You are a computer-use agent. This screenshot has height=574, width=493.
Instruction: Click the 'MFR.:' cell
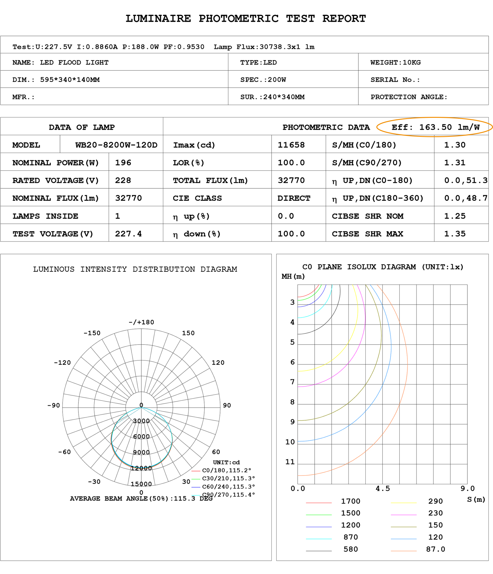(x=114, y=96)
